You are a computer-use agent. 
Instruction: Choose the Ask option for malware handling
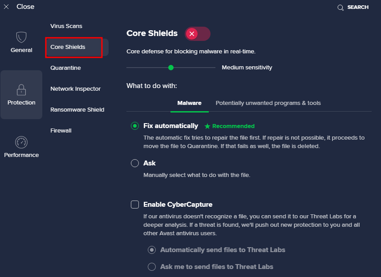[134, 163]
